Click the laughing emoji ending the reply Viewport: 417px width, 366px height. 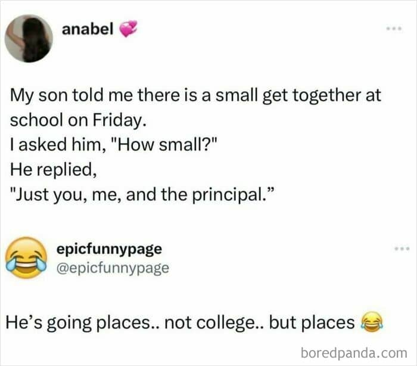tap(372, 323)
